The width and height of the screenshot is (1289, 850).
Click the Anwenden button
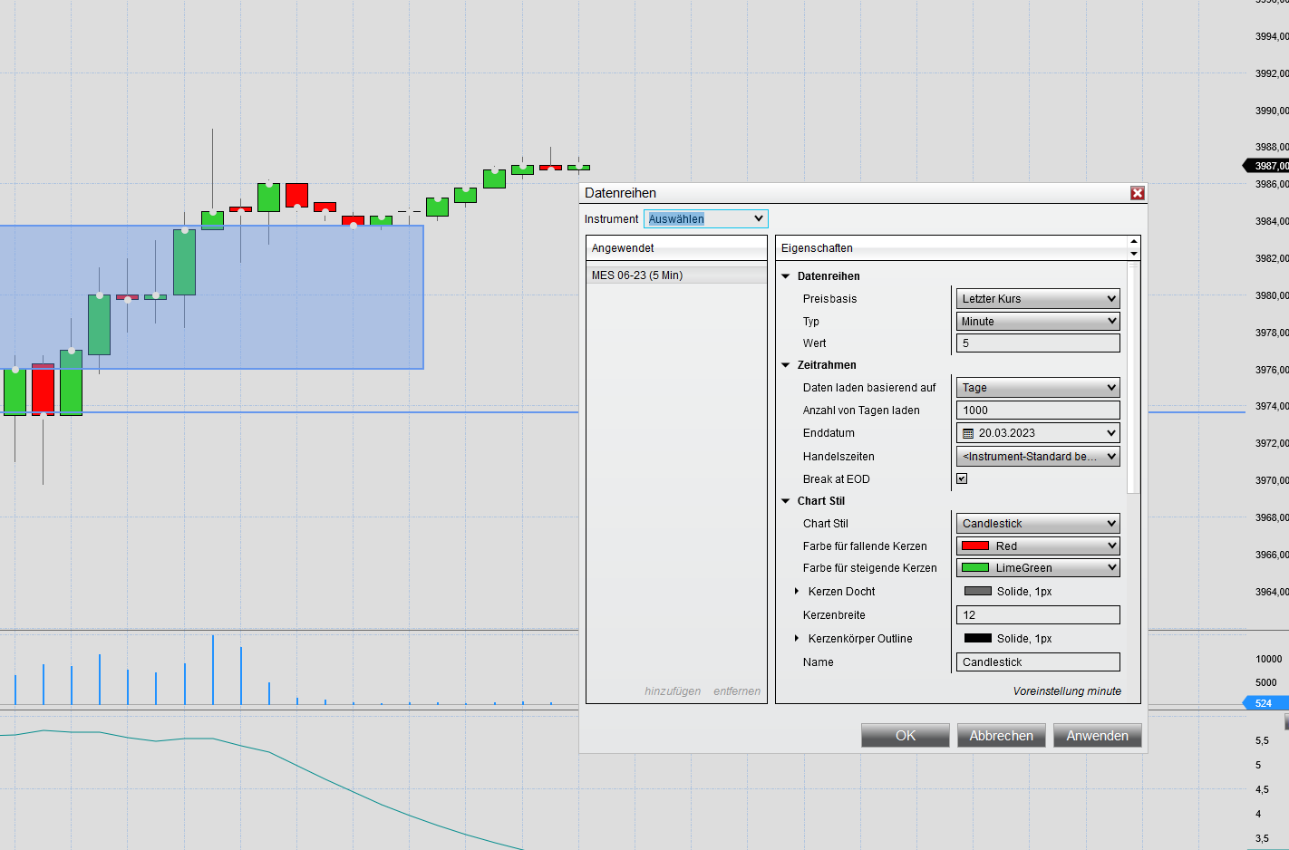[x=1098, y=736]
